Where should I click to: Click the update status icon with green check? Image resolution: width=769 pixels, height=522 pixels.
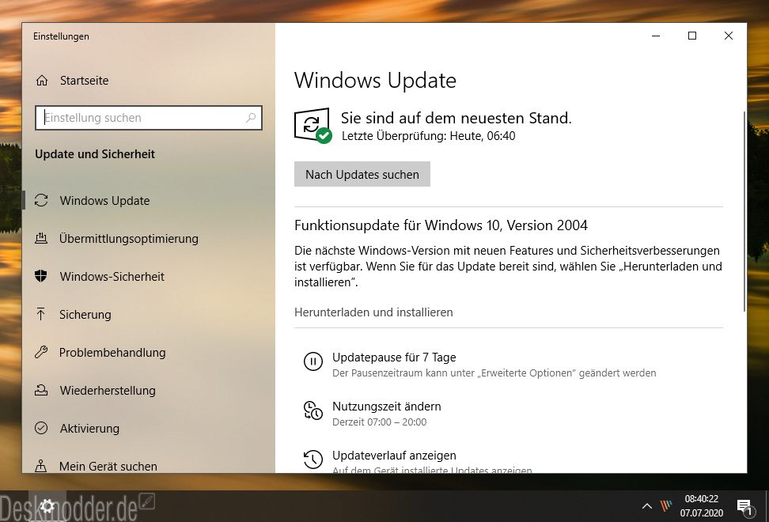tap(313, 126)
